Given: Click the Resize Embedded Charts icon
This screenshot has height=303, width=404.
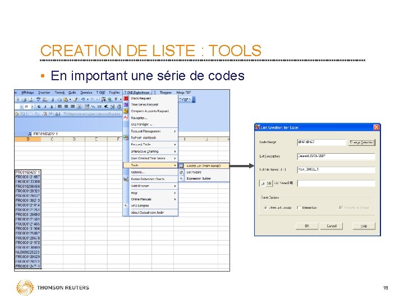Looking at the screenshot, I should (x=126, y=179).
